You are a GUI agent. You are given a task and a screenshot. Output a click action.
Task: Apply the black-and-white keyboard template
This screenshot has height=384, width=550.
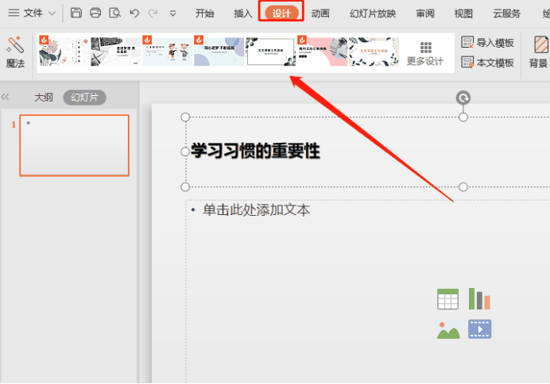coord(116,52)
